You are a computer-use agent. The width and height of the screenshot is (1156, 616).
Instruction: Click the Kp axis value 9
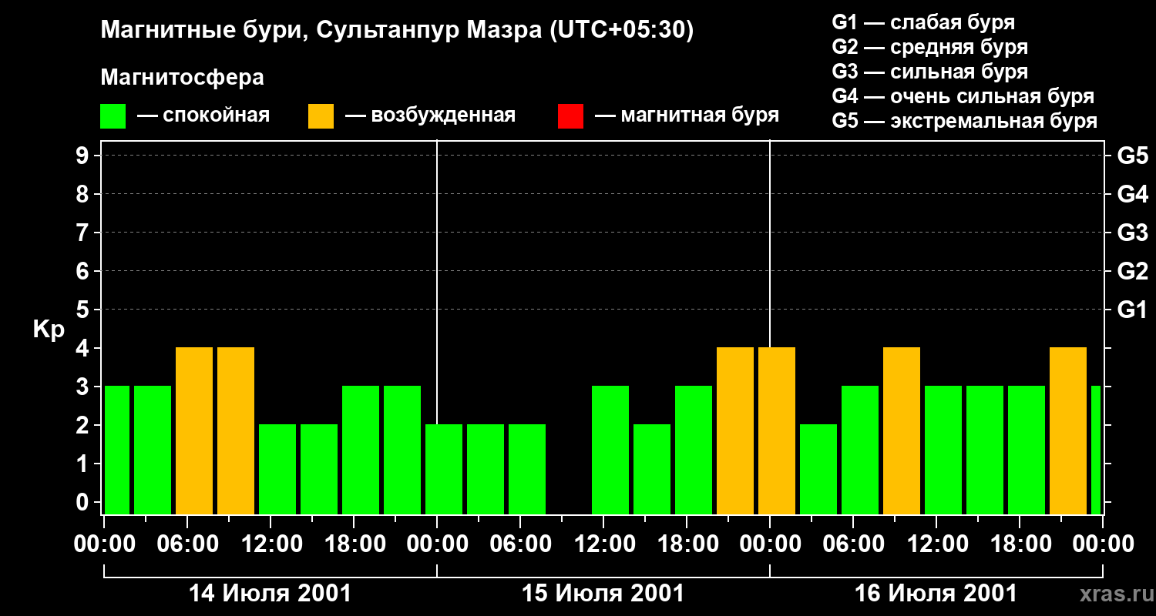84,156
